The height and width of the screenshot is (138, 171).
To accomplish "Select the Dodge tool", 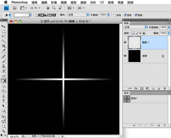I will click(3, 91).
